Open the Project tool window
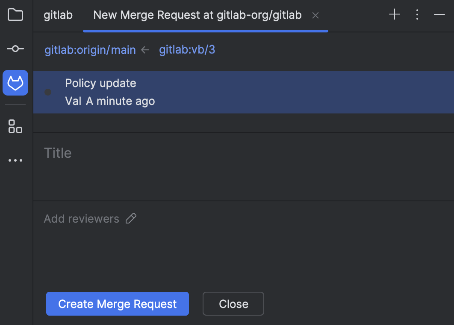 click(15, 15)
